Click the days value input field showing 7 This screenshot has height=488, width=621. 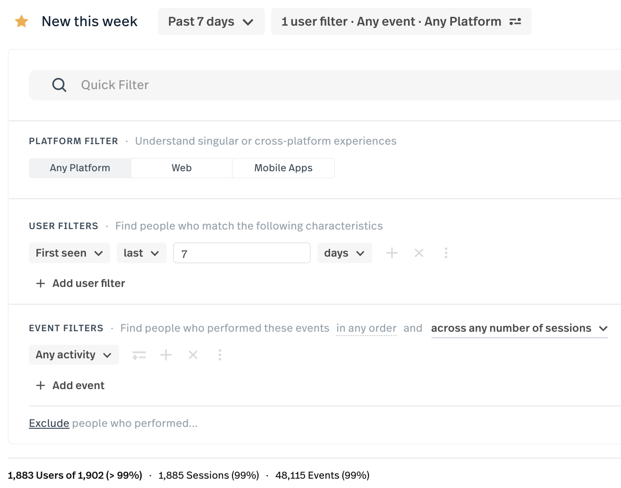click(241, 253)
